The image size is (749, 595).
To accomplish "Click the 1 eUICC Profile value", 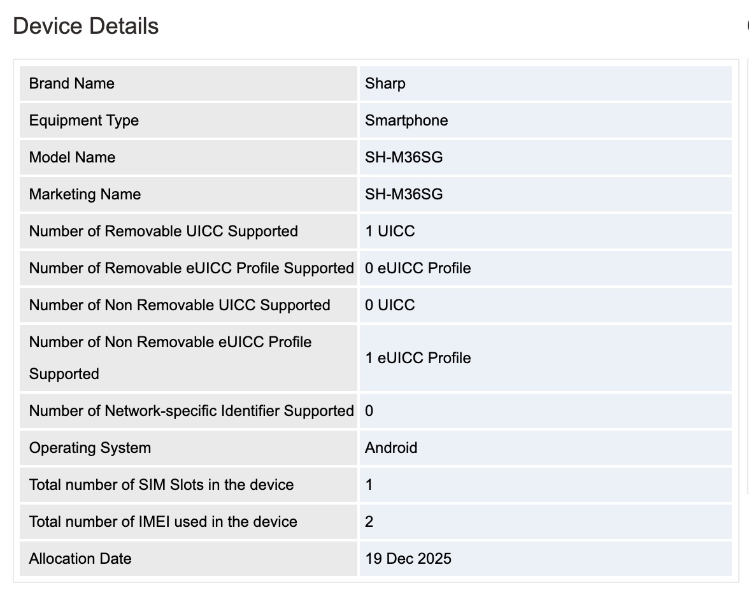I will click(x=418, y=358).
